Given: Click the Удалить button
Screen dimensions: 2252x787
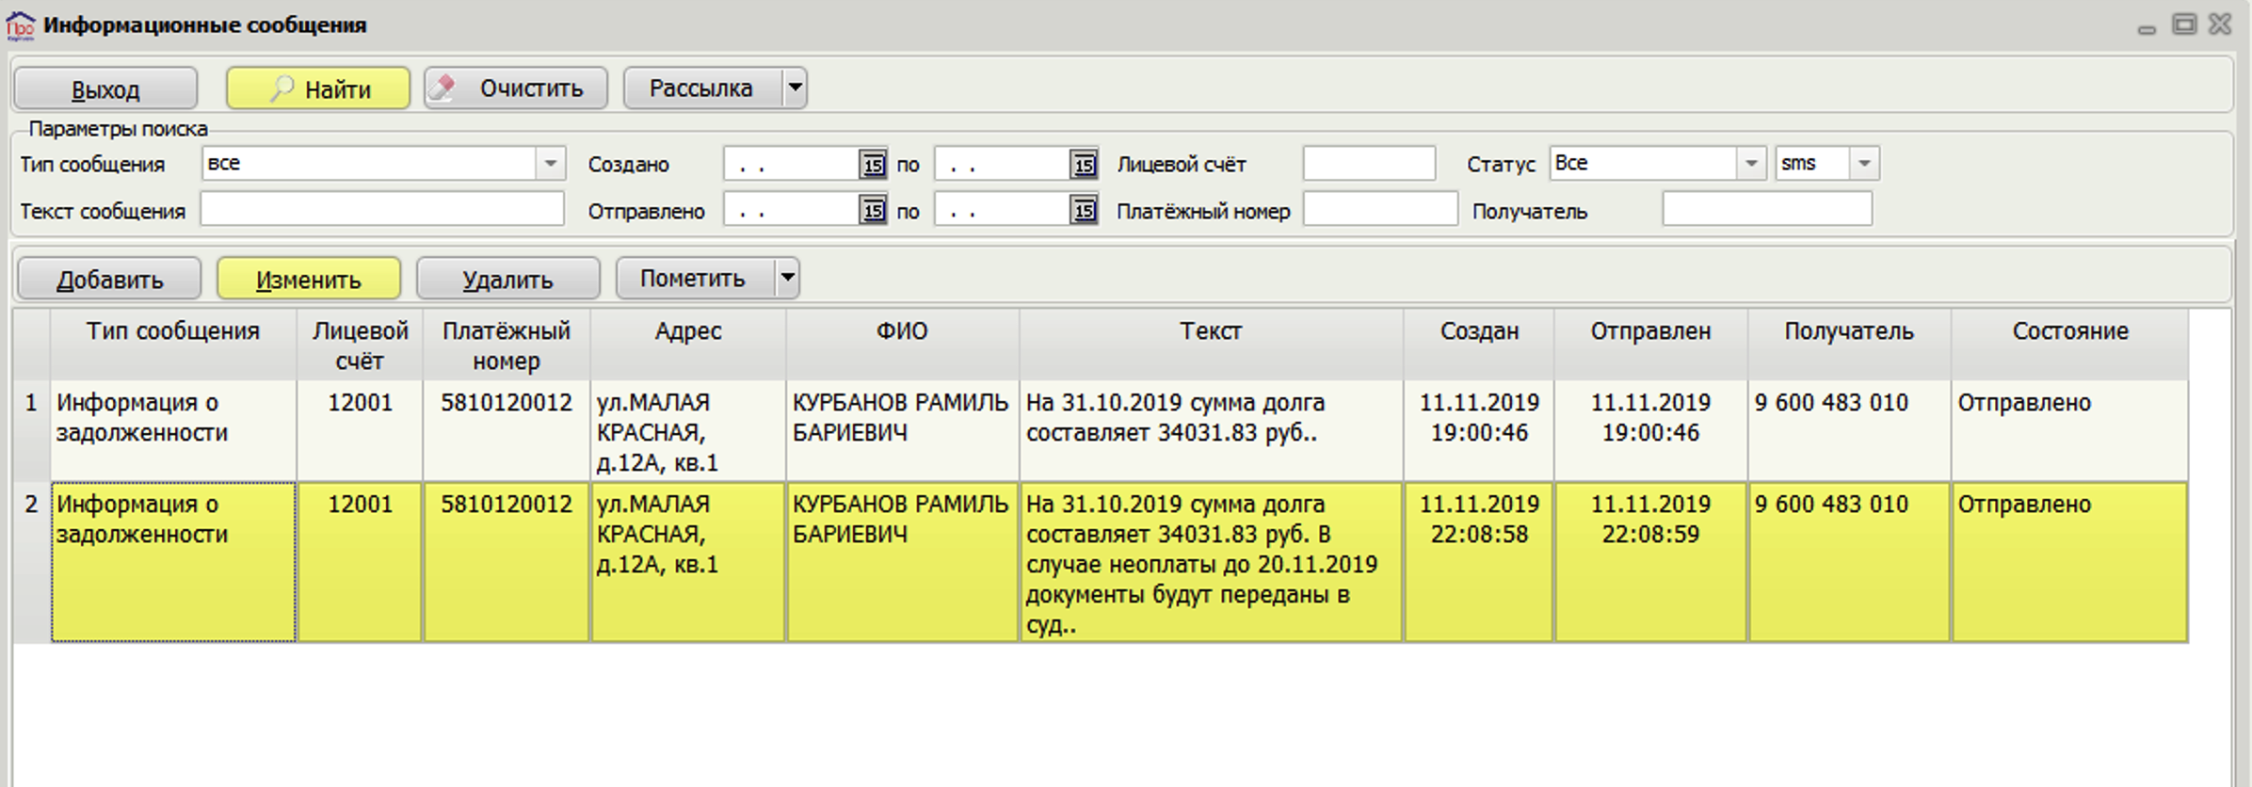Looking at the screenshot, I should pyautogui.click(x=508, y=279).
